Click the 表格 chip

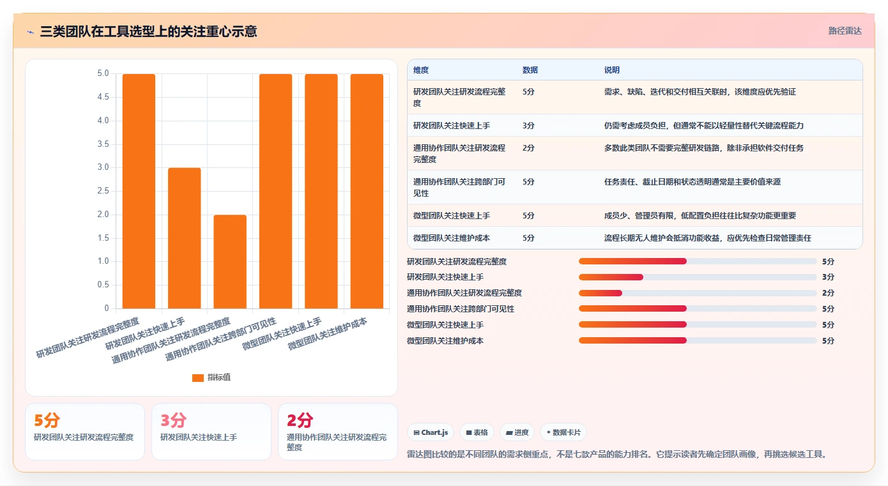coord(477,432)
